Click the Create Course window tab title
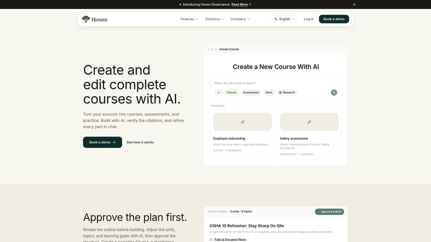The width and height of the screenshot is (431, 242). click(x=229, y=49)
